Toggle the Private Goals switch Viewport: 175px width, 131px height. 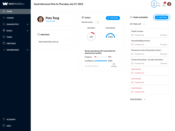(97, 22)
